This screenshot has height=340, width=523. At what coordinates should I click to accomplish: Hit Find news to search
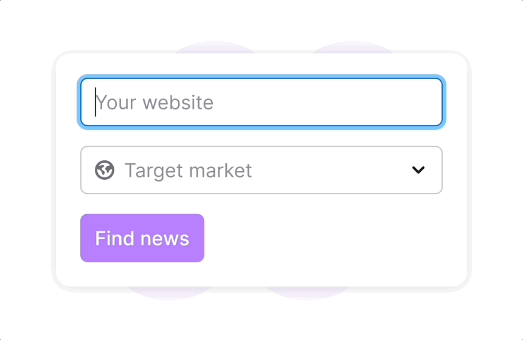point(142,238)
